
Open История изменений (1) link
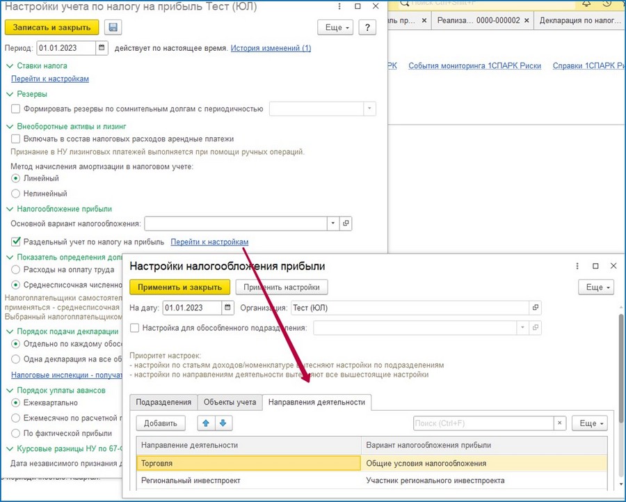[271, 48]
